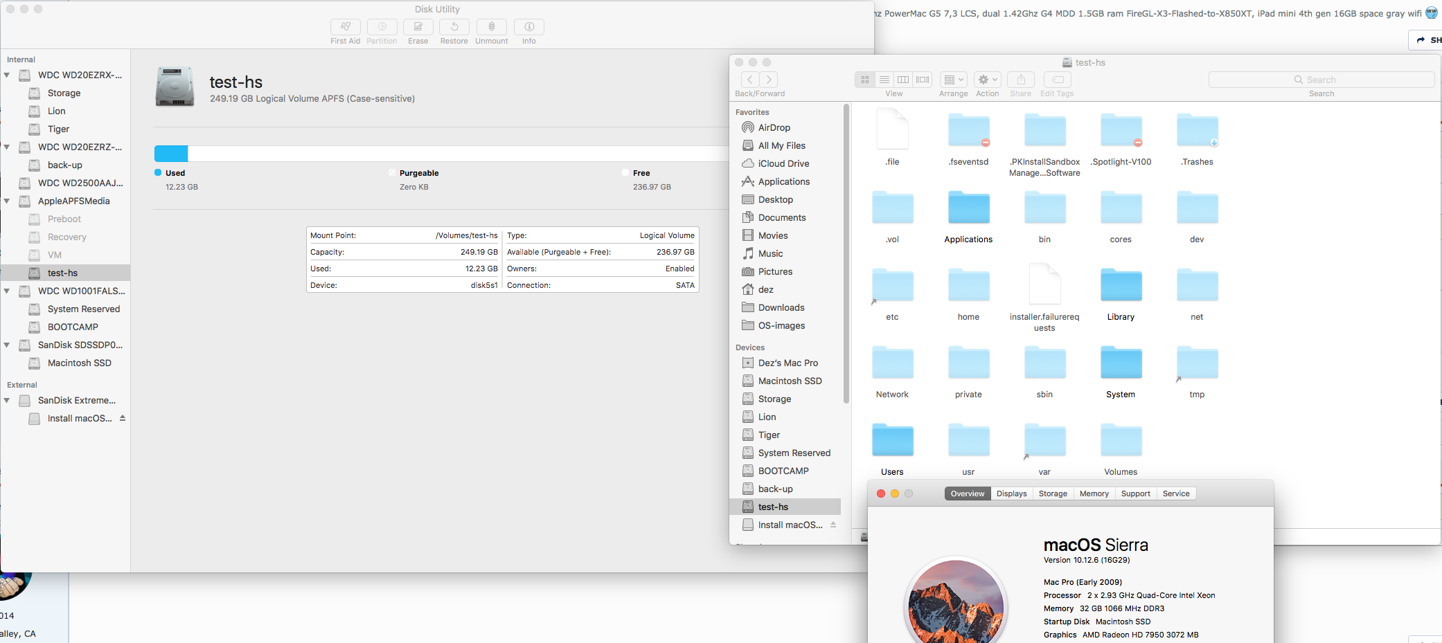Switch Finder to list view
Image resolution: width=1442 pixels, height=643 pixels.
click(884, 80)
